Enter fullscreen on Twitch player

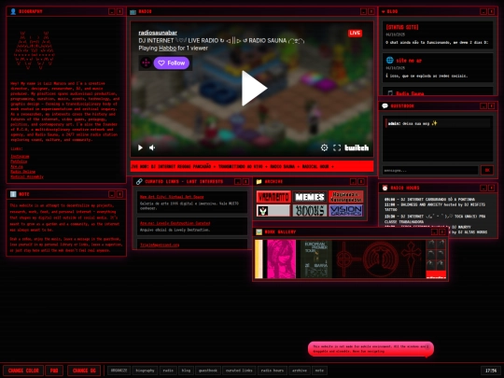(337, 147)
